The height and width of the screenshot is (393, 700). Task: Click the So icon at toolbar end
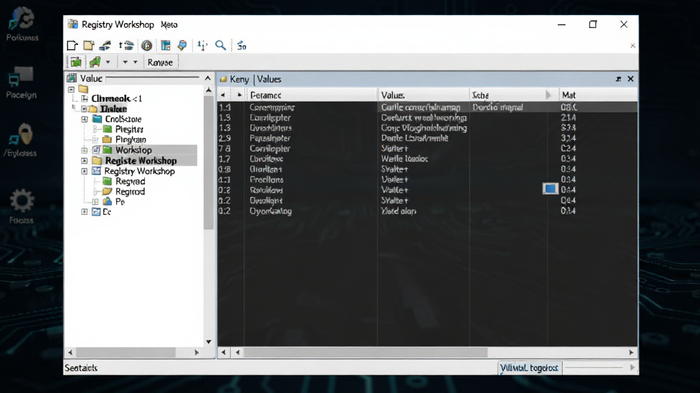[241, 46]
